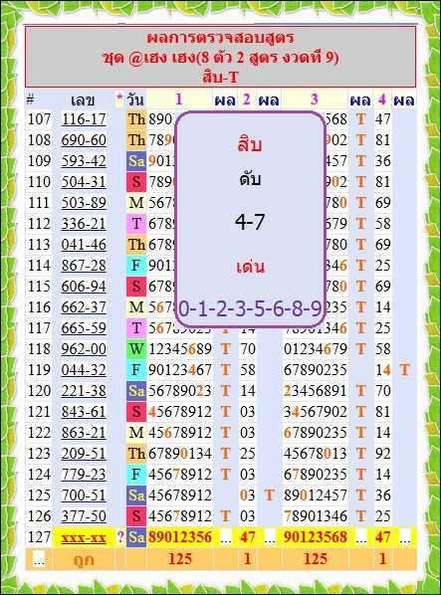441x595 pixels.
Task: Click the ellipsis cell in the bottom-left corner
Action: point(39,559)
